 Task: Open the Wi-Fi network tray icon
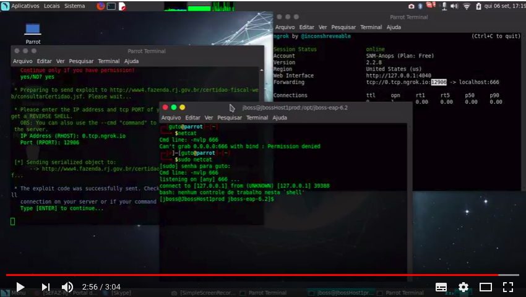pyautogui.click(x=467, y=6)
